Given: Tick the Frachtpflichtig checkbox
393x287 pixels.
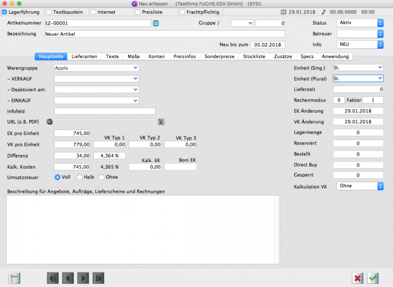Looking at the screenshot, I should pos(182,11).
